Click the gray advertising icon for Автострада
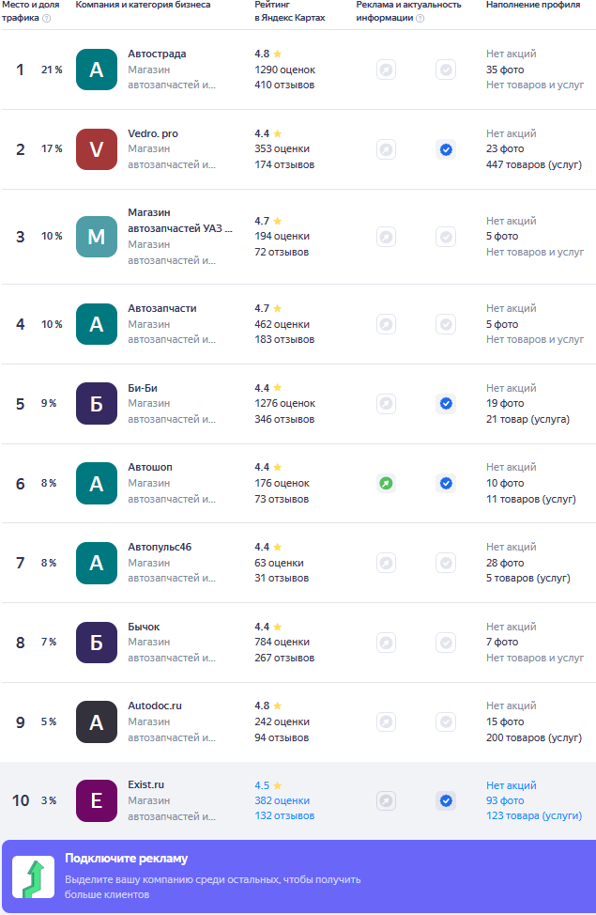Viewport: 596px width, 915px height. point(386,70)
